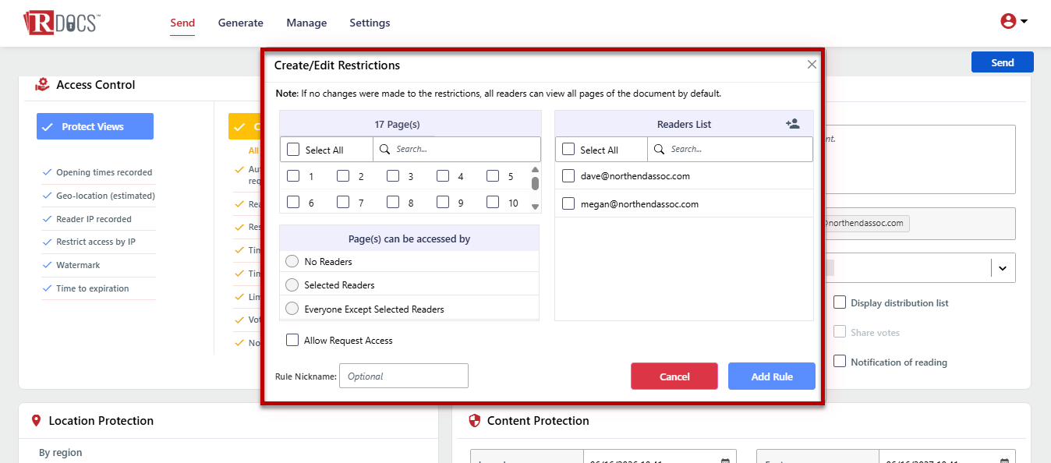1051x463 pixels.
Task: Open the user account profile icon
Action: coord(1008,22)
